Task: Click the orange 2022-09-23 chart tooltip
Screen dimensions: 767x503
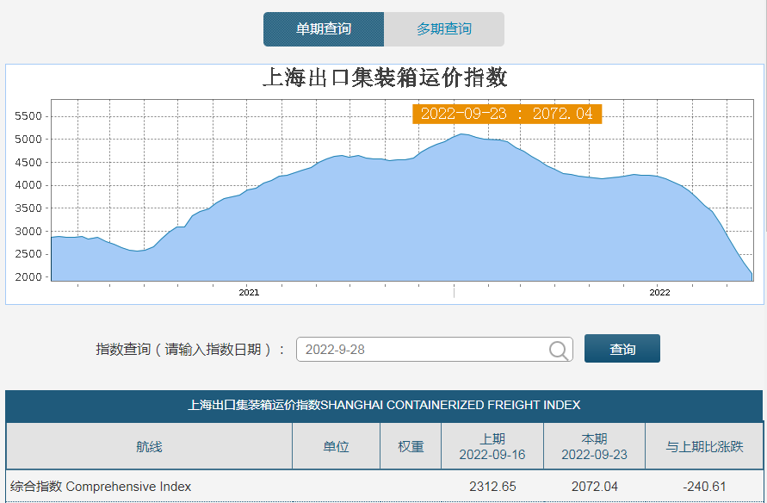Action: tap(506, 114)
